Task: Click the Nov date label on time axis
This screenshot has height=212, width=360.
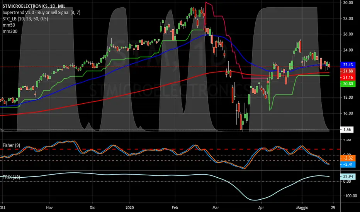Action: [49, 208]
